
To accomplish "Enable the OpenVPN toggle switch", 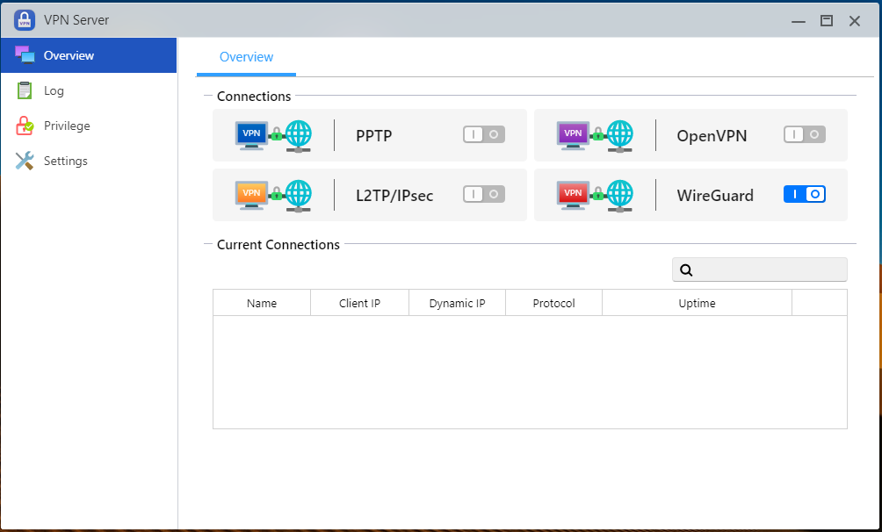I will click(x=805, y=134).
